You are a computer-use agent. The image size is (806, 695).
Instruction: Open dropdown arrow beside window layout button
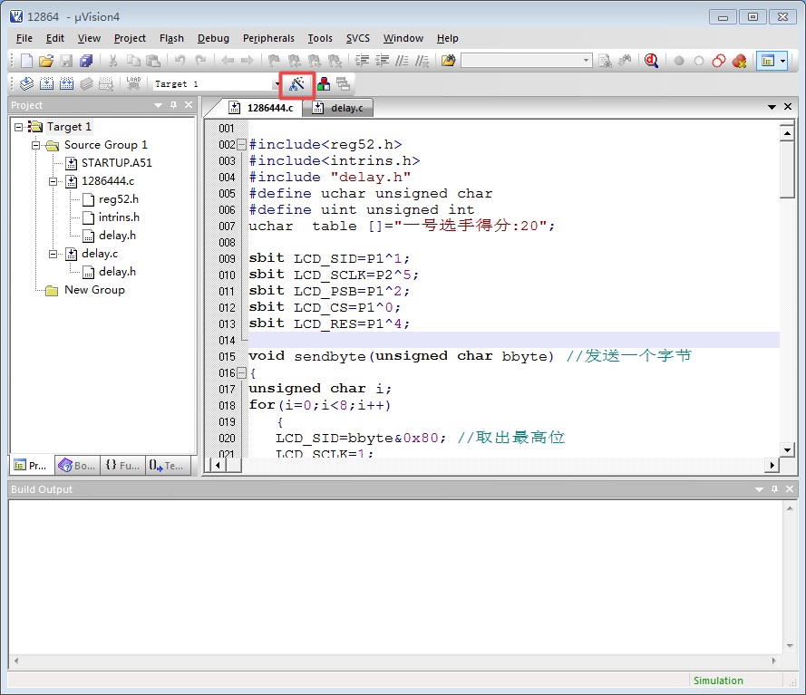pyautogui.click(x=782, y=61)
